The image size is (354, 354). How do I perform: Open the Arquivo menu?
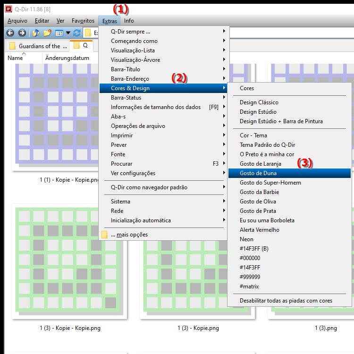[x=17, y=21]
